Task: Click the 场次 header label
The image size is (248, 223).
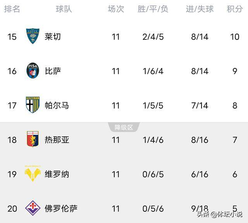Action: 115,9
